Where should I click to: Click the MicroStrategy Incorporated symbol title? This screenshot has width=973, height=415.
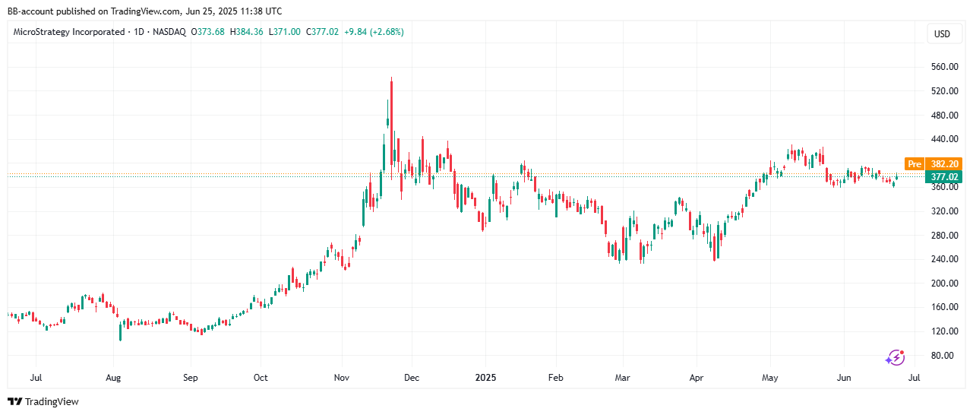[x=68, y=32]
